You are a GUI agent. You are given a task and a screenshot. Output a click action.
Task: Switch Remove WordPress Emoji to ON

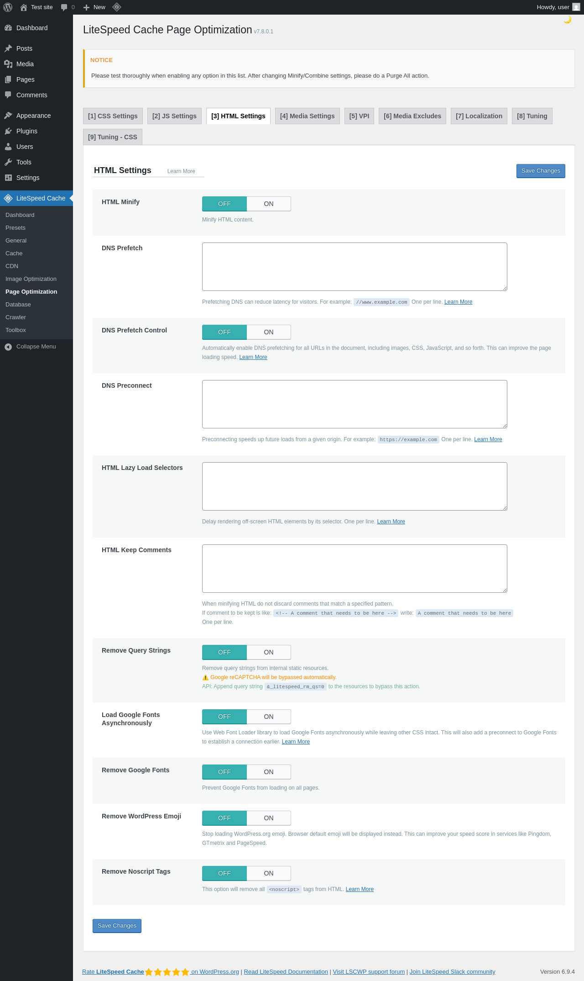pos(269,818)
